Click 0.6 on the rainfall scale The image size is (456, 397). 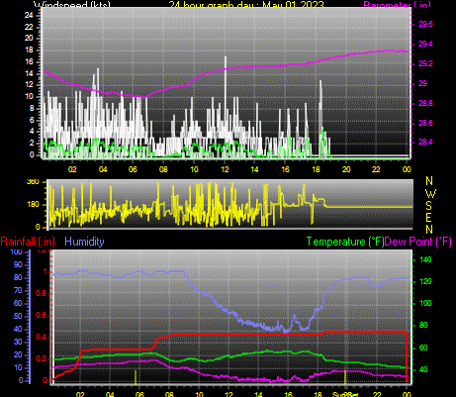click(42, 316)
